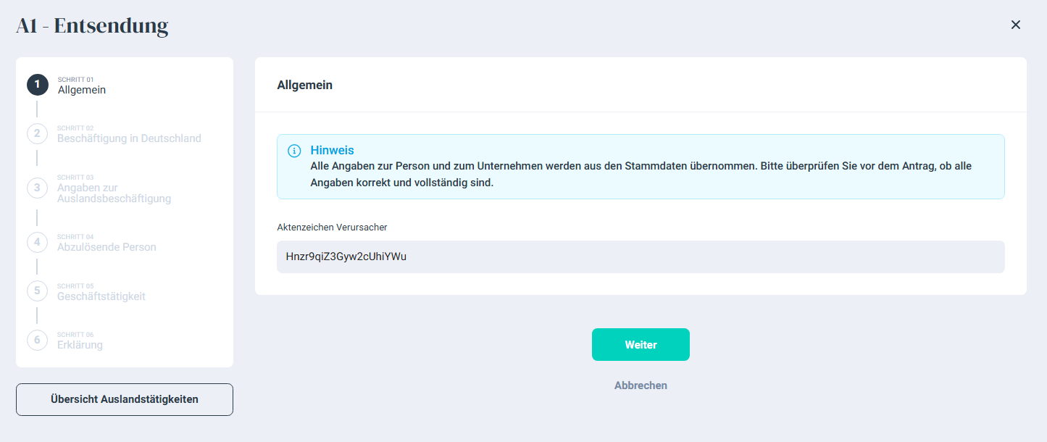
Task: Jump to Geschäftstätigkeit step label
Action: (x=101, y=296)
